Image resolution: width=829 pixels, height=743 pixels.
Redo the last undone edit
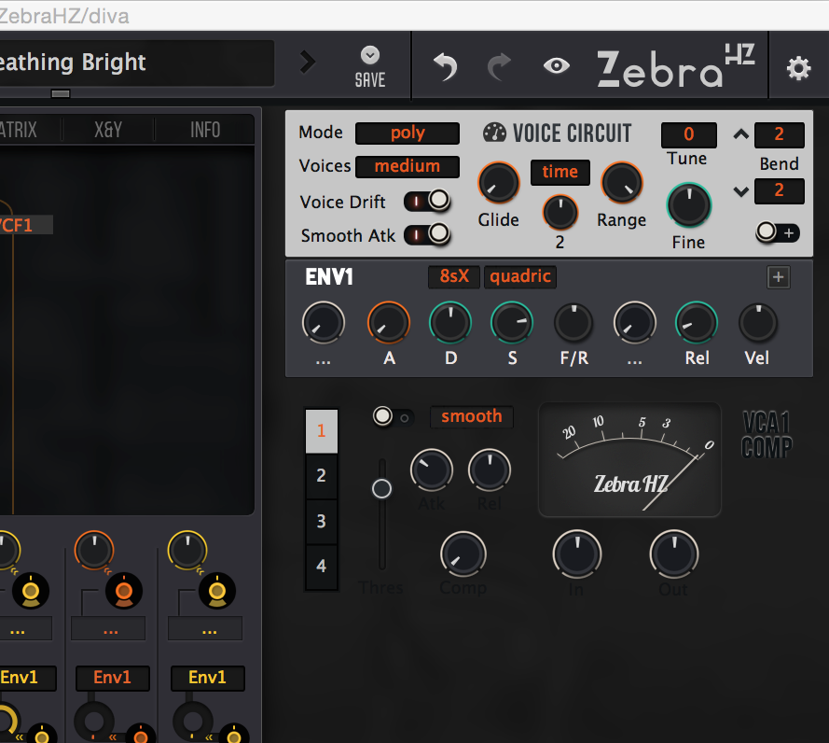click(499, 66)
